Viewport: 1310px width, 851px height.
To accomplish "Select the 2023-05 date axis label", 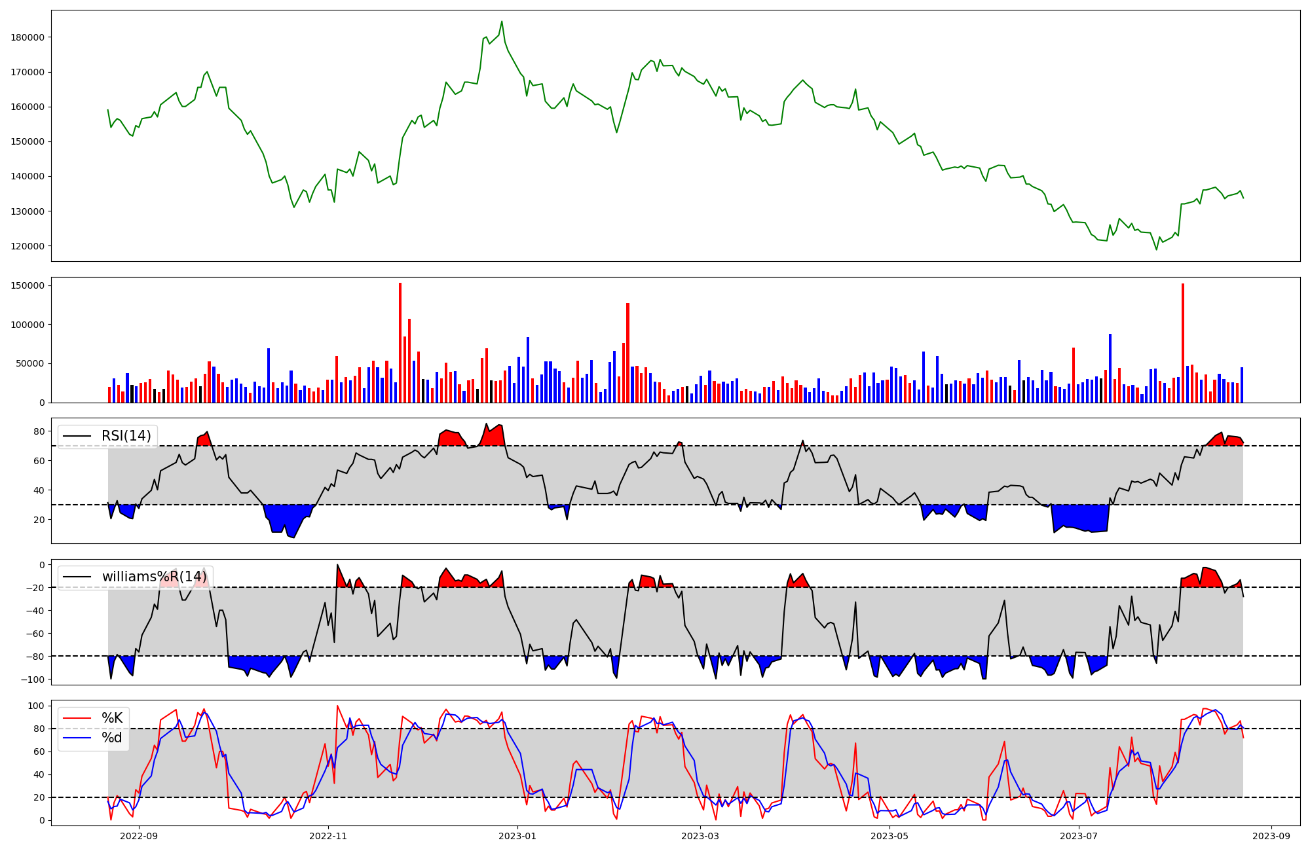I will (889, 836).
